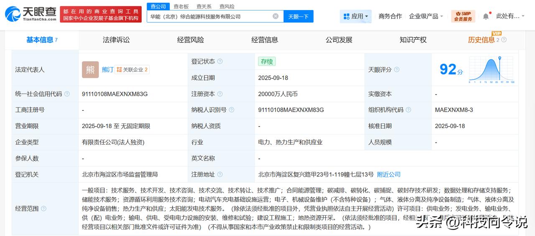Click the 熊 avatar of legal representative

coord(90,70)
